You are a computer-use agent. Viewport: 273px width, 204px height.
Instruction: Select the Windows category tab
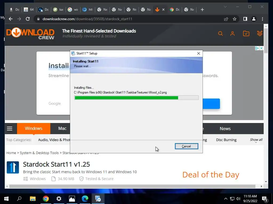click(x=34, y=129)
